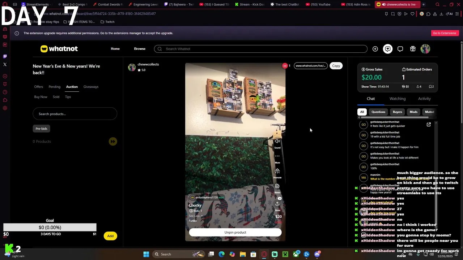Go to Home in Whatnot navigation
This screenshot has height=260, width=463.
point(115,49)
